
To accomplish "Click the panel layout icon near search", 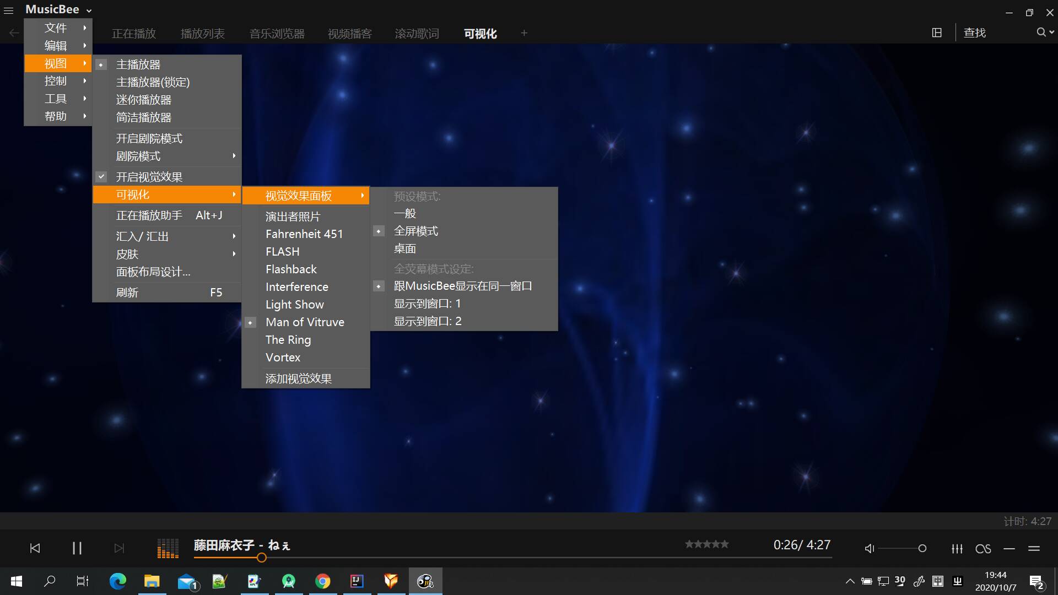I will click(x=937, y=33).
